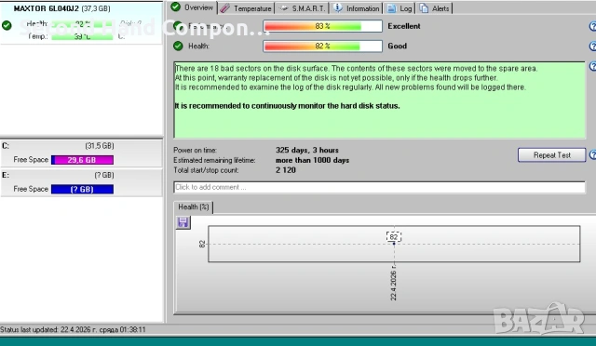Click the '325 days, 3 hours' value
Image resolution: width=596 pixels, height=346 pixels.
[306, 150]
